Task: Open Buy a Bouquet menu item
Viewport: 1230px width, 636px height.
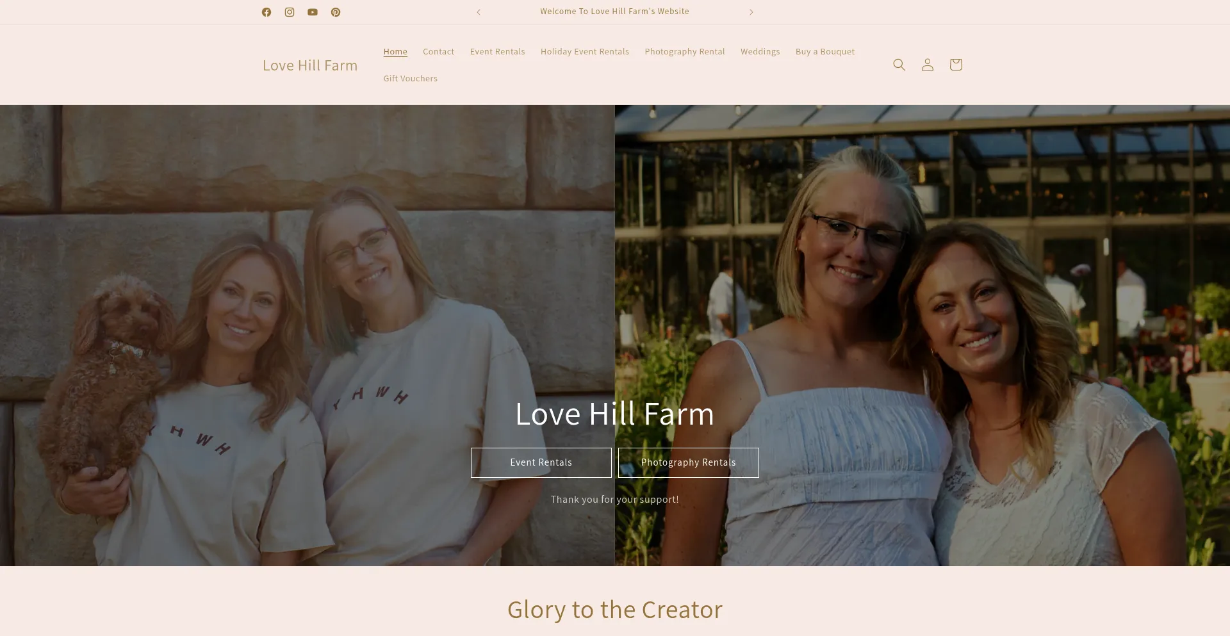Action: point(825,51)
